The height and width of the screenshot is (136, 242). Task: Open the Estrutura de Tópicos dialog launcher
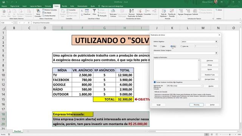[213, 19]
